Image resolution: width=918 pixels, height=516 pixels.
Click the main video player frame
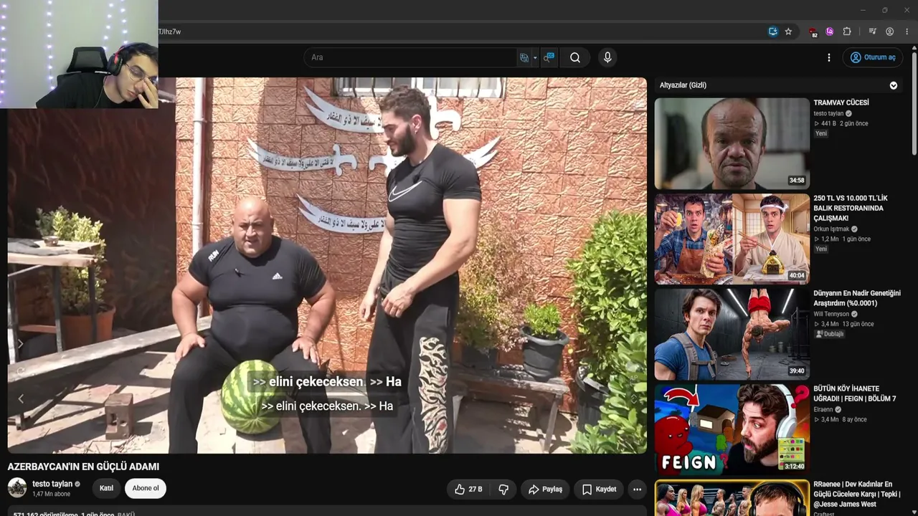[327, 265]
